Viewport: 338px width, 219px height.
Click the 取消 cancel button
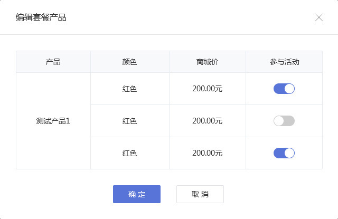(x=200, y=194)
